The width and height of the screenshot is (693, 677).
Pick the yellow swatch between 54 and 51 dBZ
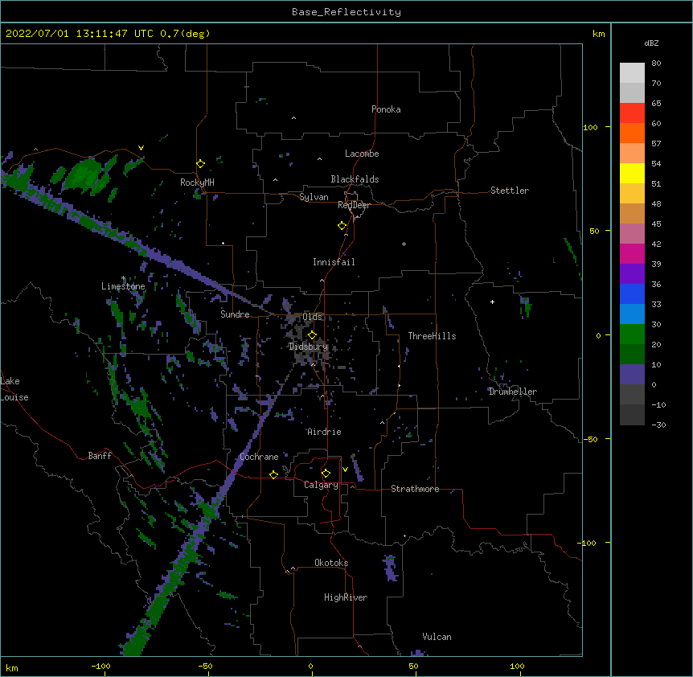[x=632, y=174]
